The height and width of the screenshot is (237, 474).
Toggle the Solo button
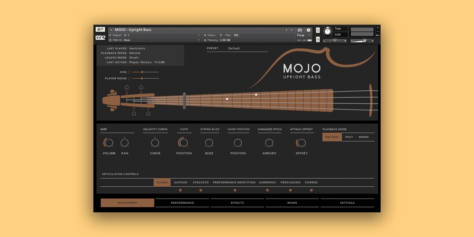pyautogui.click(x=318, y=30)
